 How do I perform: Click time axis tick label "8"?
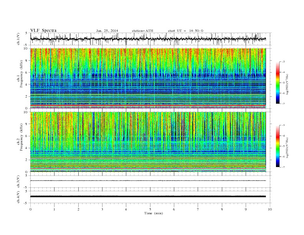(x=222, y=209)
